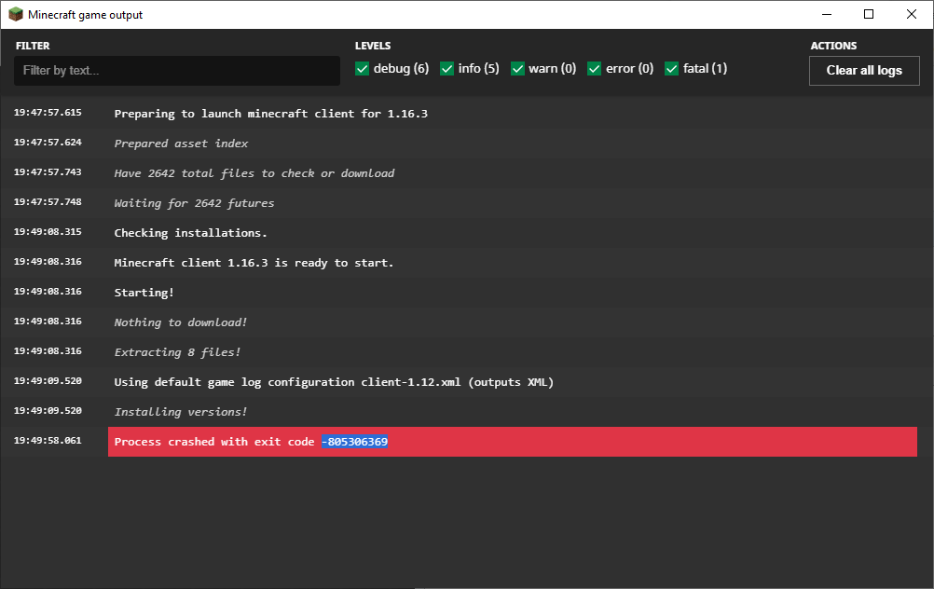Maximize the Minecraft game output window
The height and width of the screenshot is (589, 934).
tap(869, 15)
